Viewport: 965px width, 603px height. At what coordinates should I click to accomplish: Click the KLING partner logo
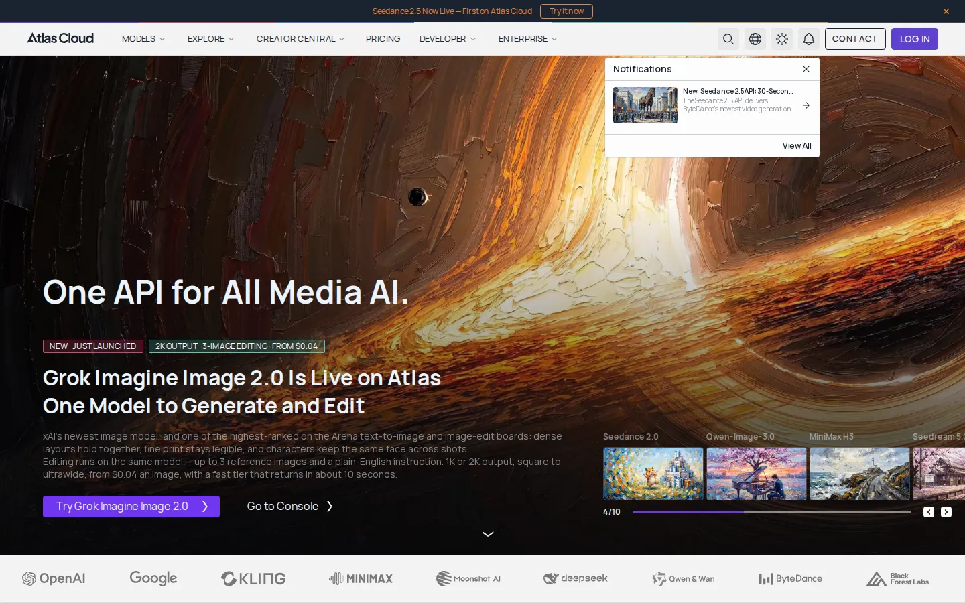point(253,578)
